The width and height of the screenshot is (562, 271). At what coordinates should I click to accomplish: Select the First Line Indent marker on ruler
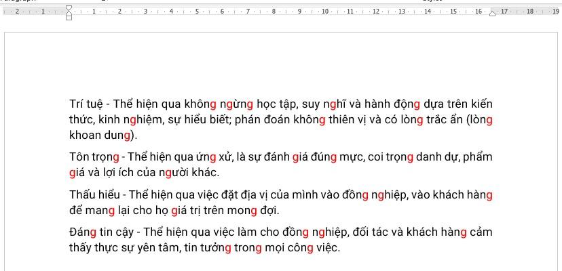(69, 8)
